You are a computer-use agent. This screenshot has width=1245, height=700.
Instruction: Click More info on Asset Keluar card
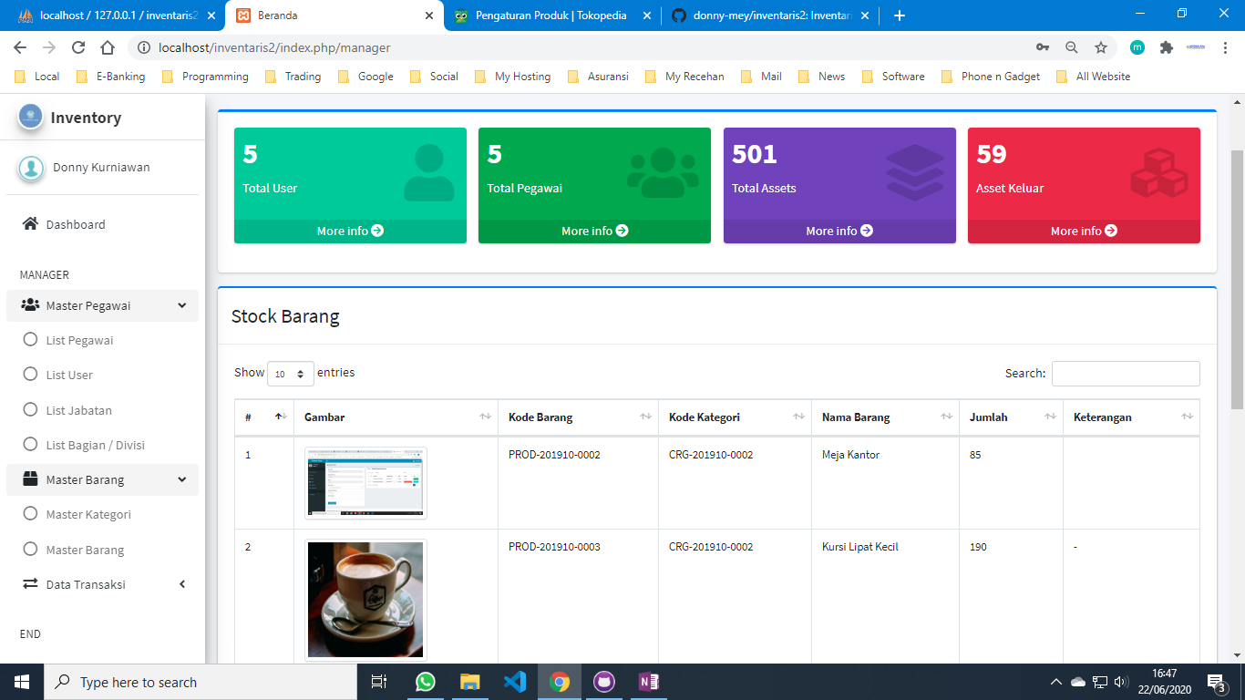click(x=1084, y=232)
